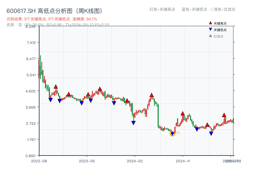Toggle 关键低点 series via its legend label
Screen dimensions: 259x194
click(x=220, y=30)
